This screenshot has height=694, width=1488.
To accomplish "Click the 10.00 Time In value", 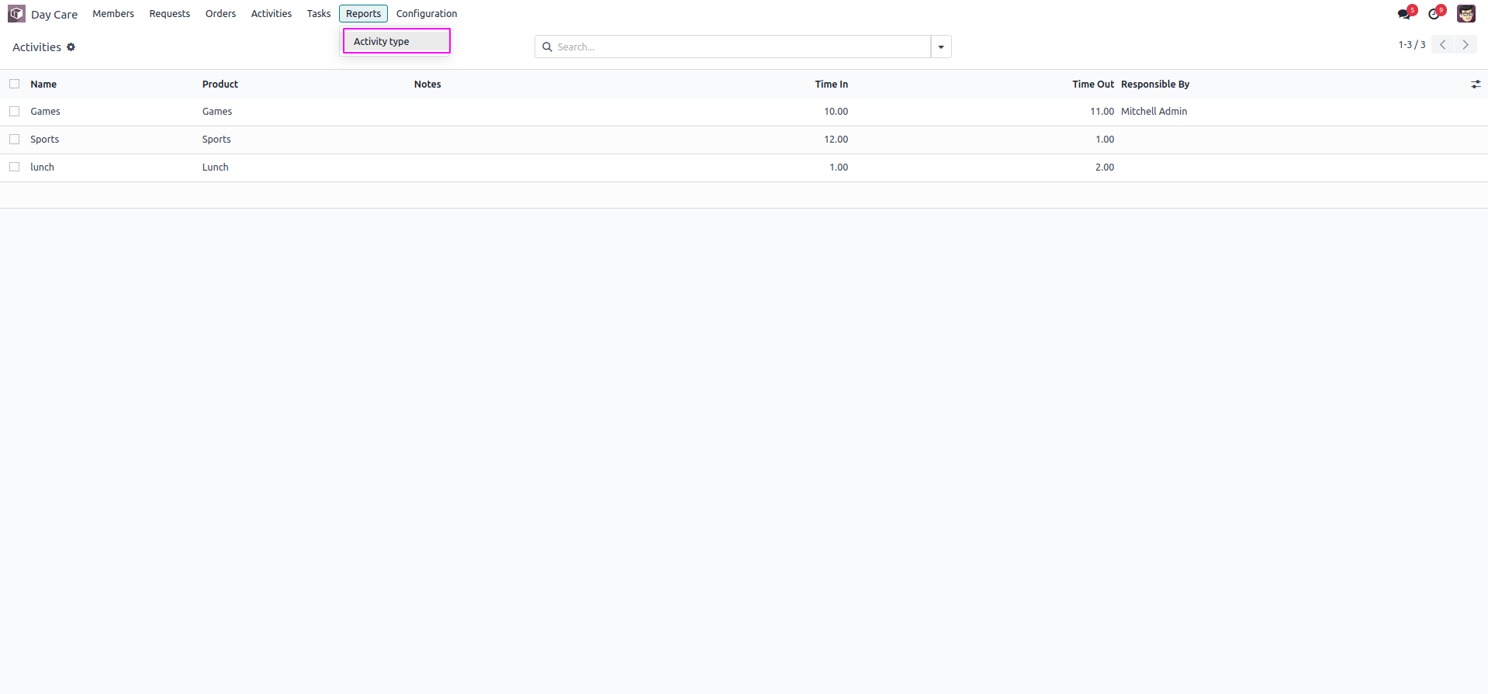I will (836, 112).
